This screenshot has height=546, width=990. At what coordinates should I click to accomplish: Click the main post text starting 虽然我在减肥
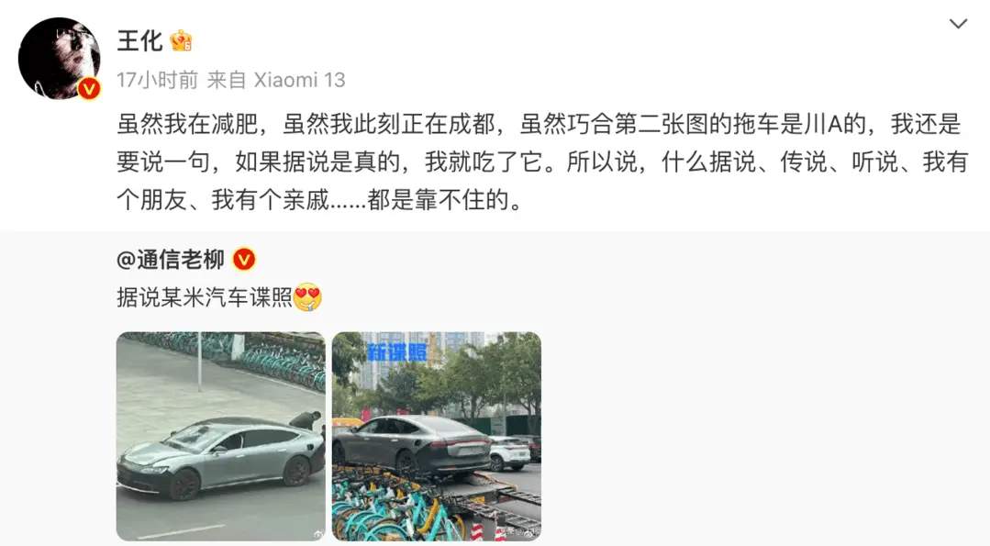click(541, 162)
